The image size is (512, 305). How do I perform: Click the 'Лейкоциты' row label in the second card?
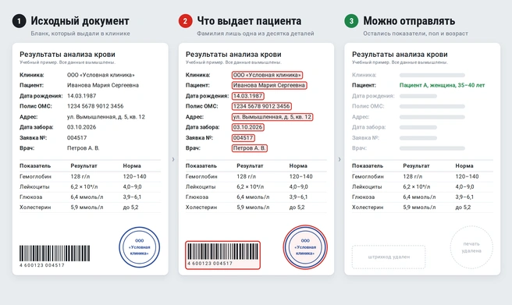[x=201, y=187]
